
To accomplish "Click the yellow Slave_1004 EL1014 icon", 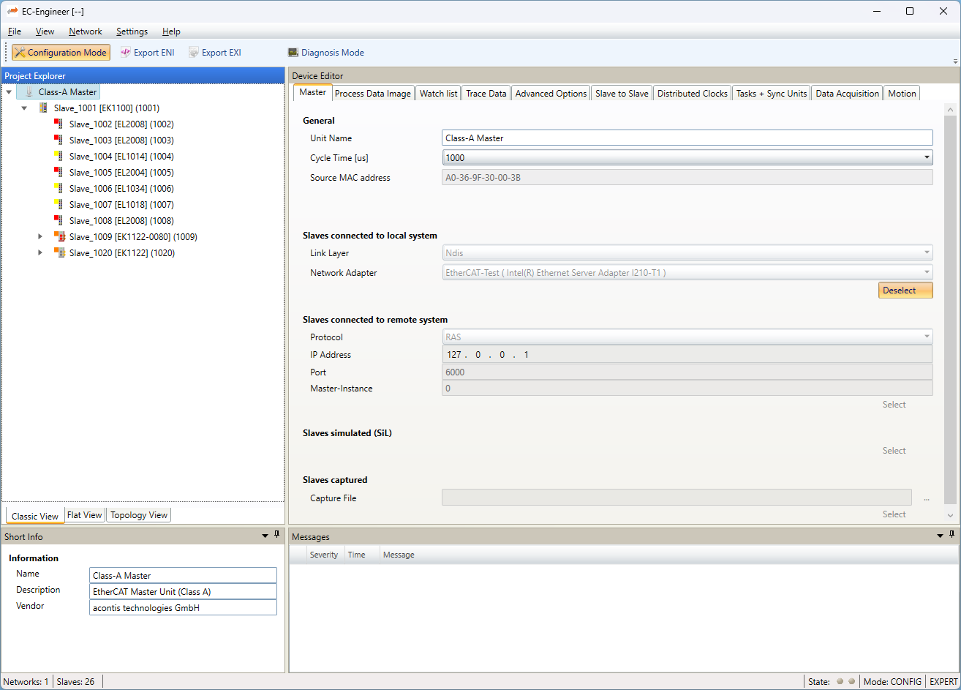I will click(x=58, y=157).
